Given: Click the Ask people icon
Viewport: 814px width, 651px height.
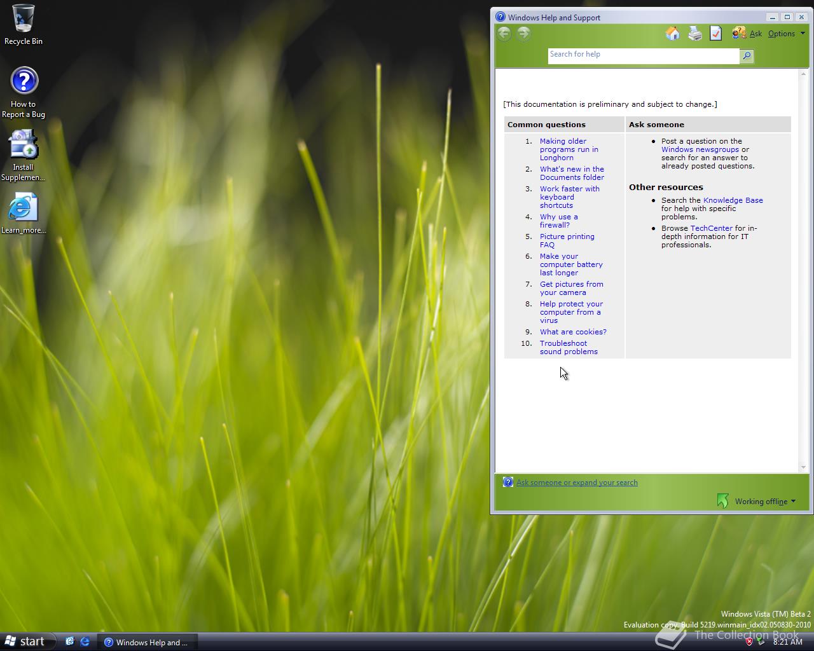Looking at the screenshot, I should tap(738, 34).
